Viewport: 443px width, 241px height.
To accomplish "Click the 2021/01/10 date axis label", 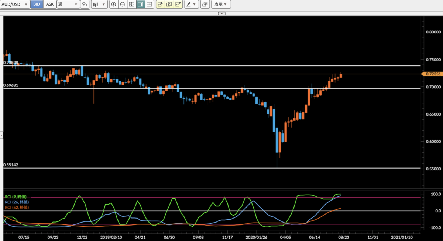I will pyautogui.click(x=401, y=238).
